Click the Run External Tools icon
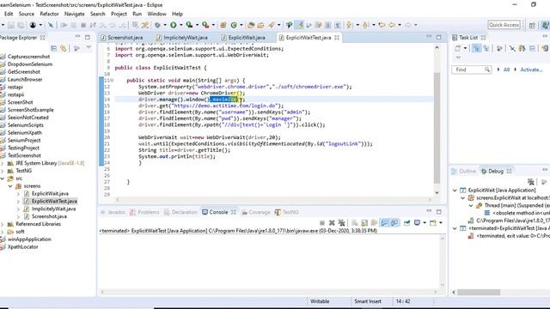Viewport: 550px width, 309px height. click(x=205, y=25)
